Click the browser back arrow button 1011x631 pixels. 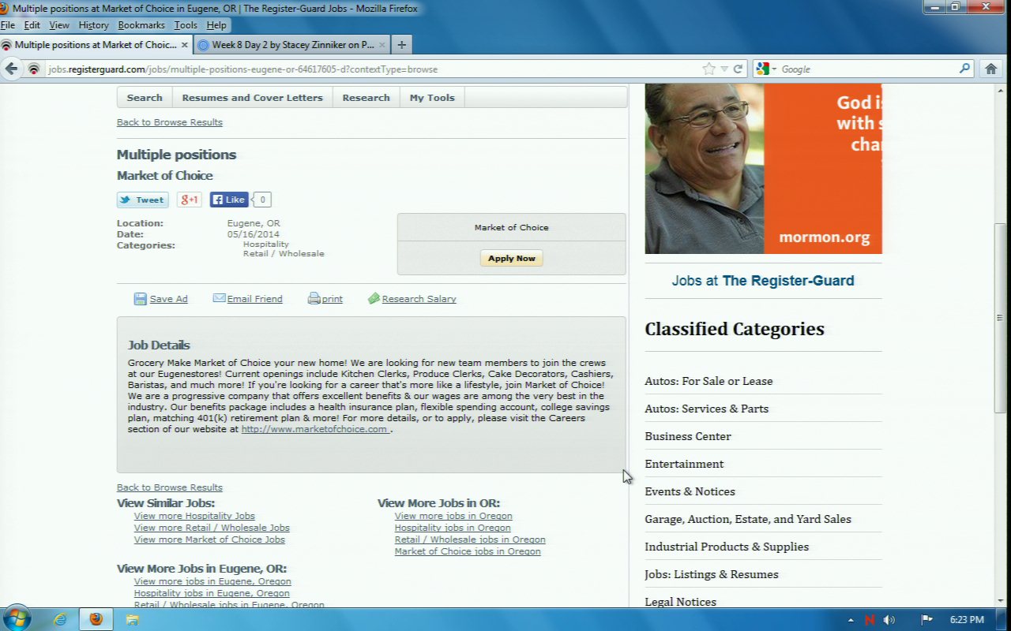[11, 69]
